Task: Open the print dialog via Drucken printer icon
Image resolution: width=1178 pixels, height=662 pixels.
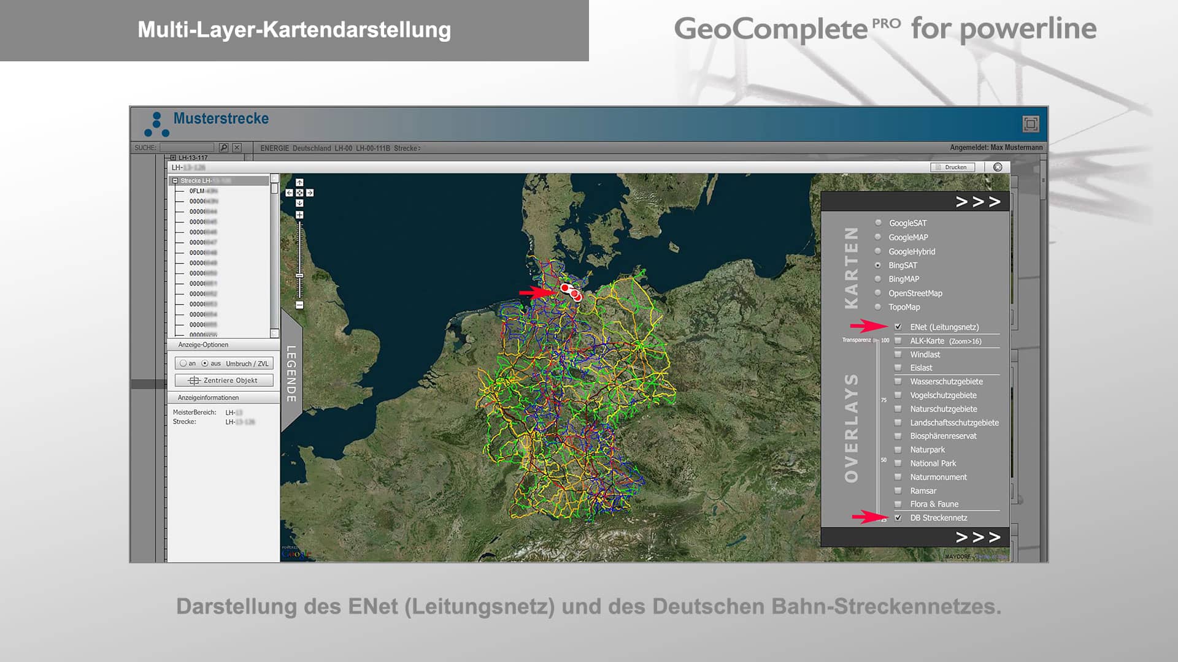Action: 939,167
